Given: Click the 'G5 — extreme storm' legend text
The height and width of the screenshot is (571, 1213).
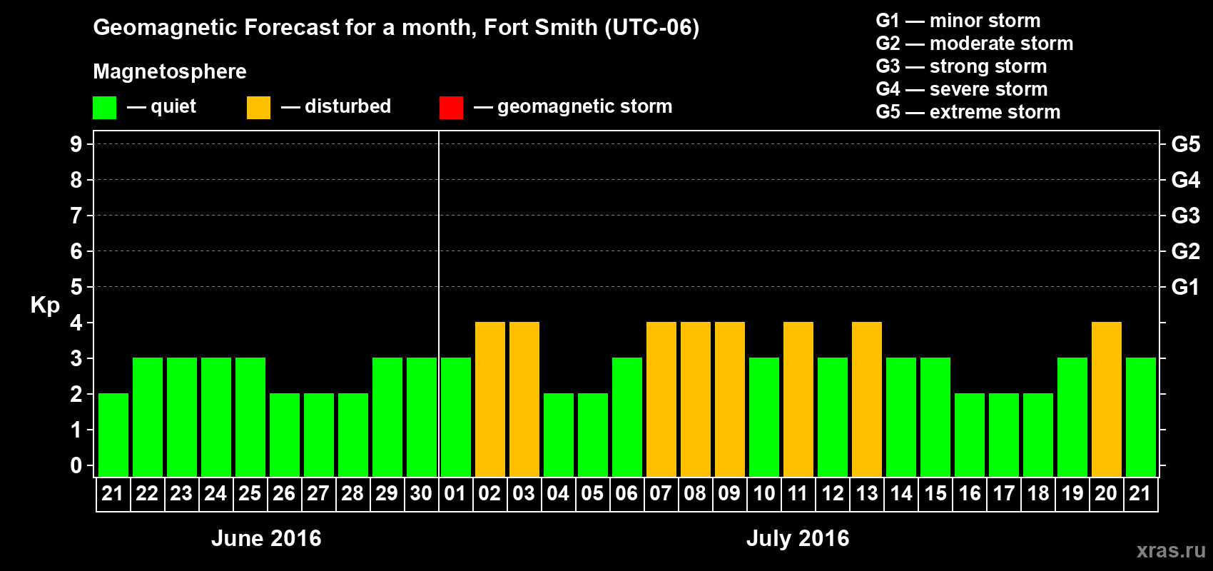Looking at the screenshot, I should [968, 112].
